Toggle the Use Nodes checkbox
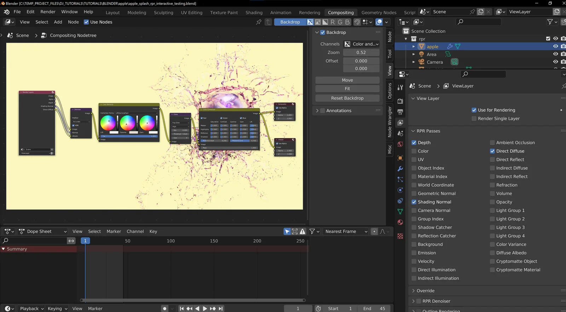The width and height of the screenshot is (566, 312). [86, 22]
